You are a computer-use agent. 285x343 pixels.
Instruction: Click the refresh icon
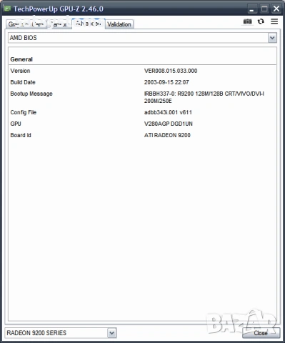[261, 21]
